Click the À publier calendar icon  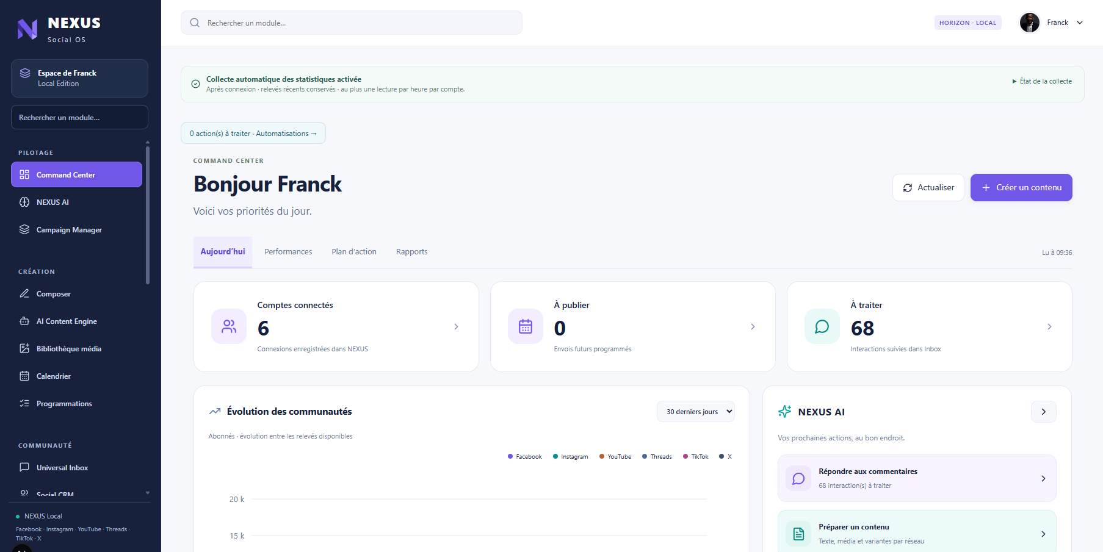point(526,326)
